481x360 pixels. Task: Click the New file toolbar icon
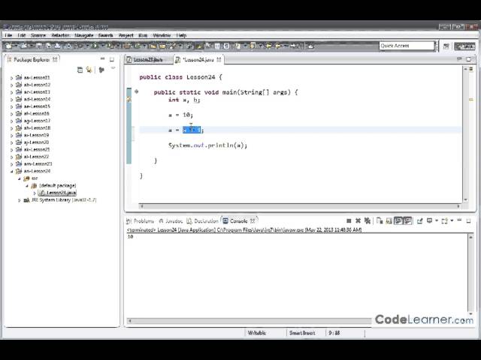tap(8, 46)
